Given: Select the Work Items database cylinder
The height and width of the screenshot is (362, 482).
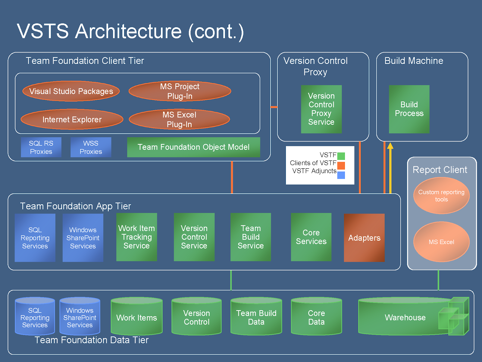Looking at the screenshot, I should [x=137, y=316].
